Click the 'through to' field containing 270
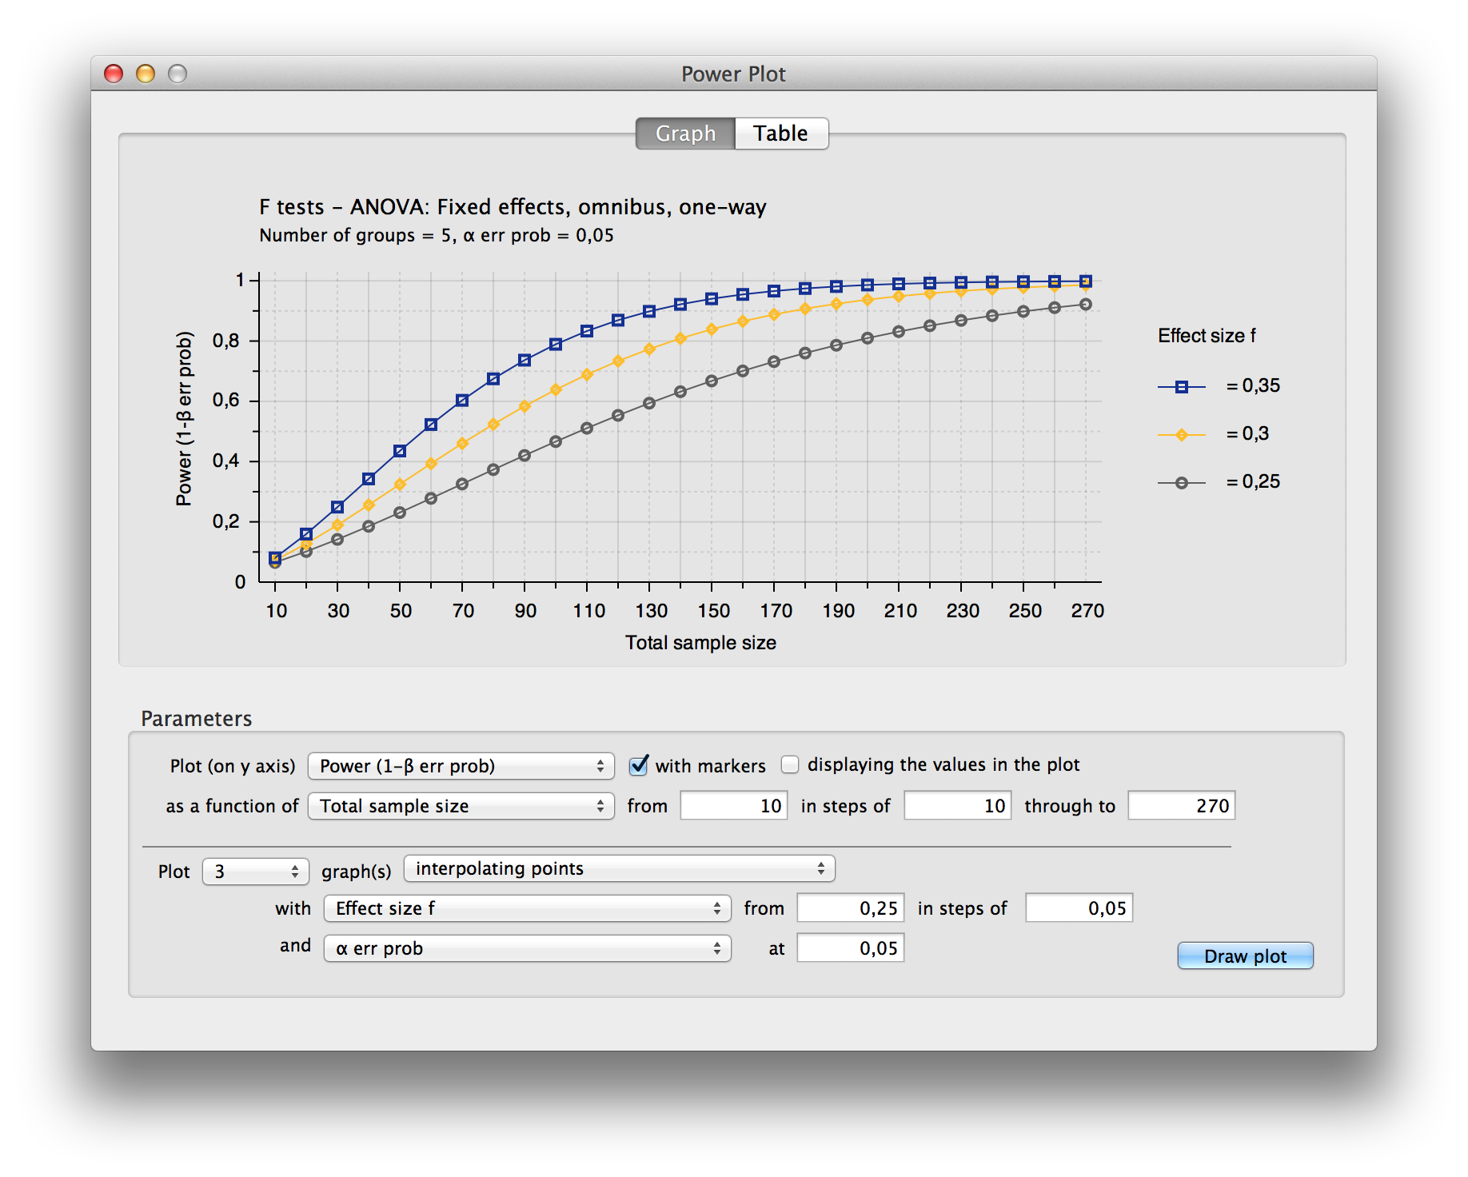The image size is (1468, 1177). (1182, 805)
